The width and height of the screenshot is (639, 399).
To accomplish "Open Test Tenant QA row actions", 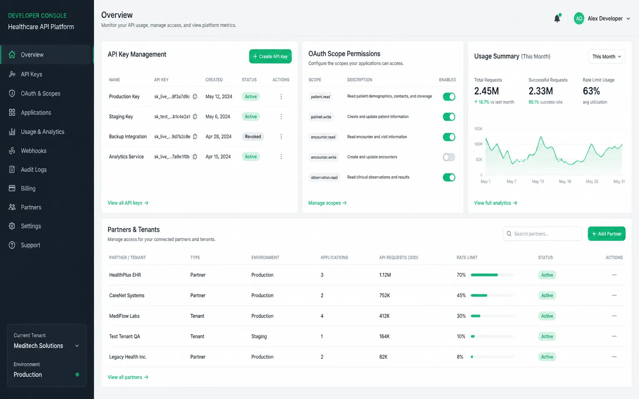I will (x=614, y=336).
